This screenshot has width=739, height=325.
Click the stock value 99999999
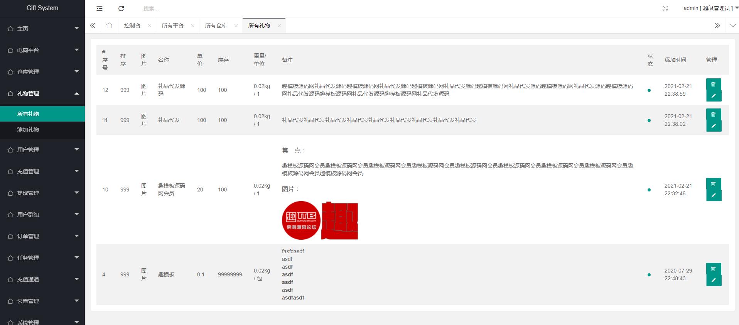click(x=230, y=274)
